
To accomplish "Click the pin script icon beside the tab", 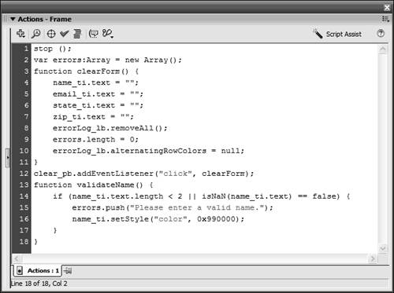I will click(68, 270).
